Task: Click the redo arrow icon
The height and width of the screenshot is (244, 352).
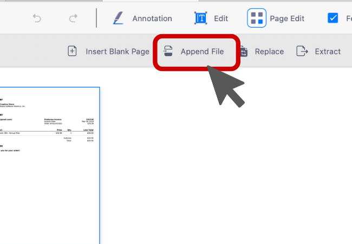Action: click(73, 18)
